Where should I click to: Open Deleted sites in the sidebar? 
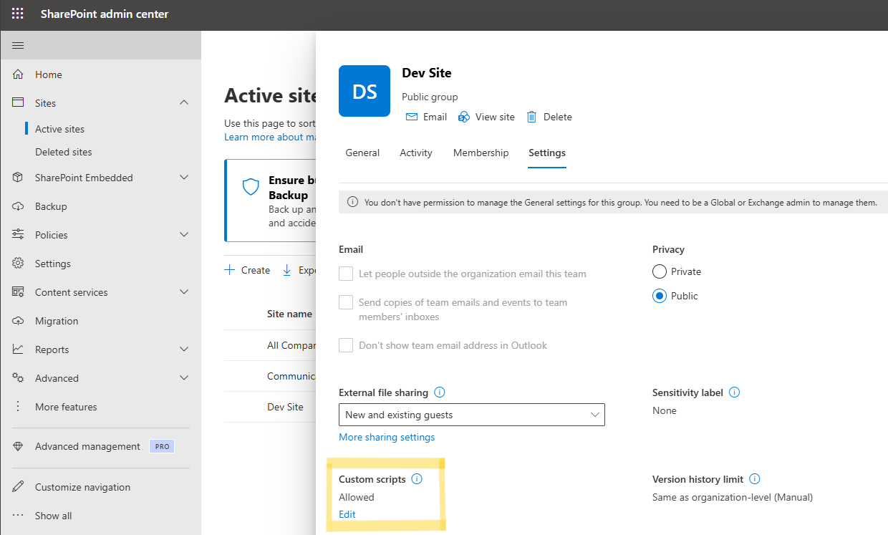[x=64, y=152]
